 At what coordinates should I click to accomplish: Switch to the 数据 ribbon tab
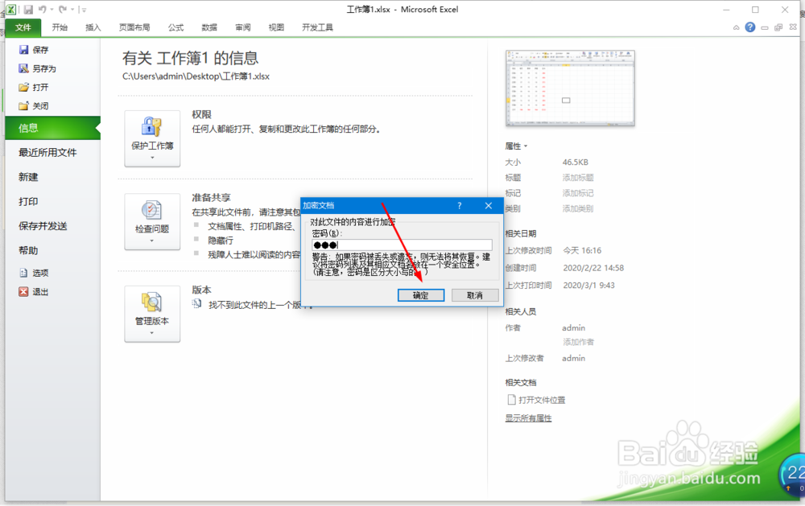click(x=209, y=27)
